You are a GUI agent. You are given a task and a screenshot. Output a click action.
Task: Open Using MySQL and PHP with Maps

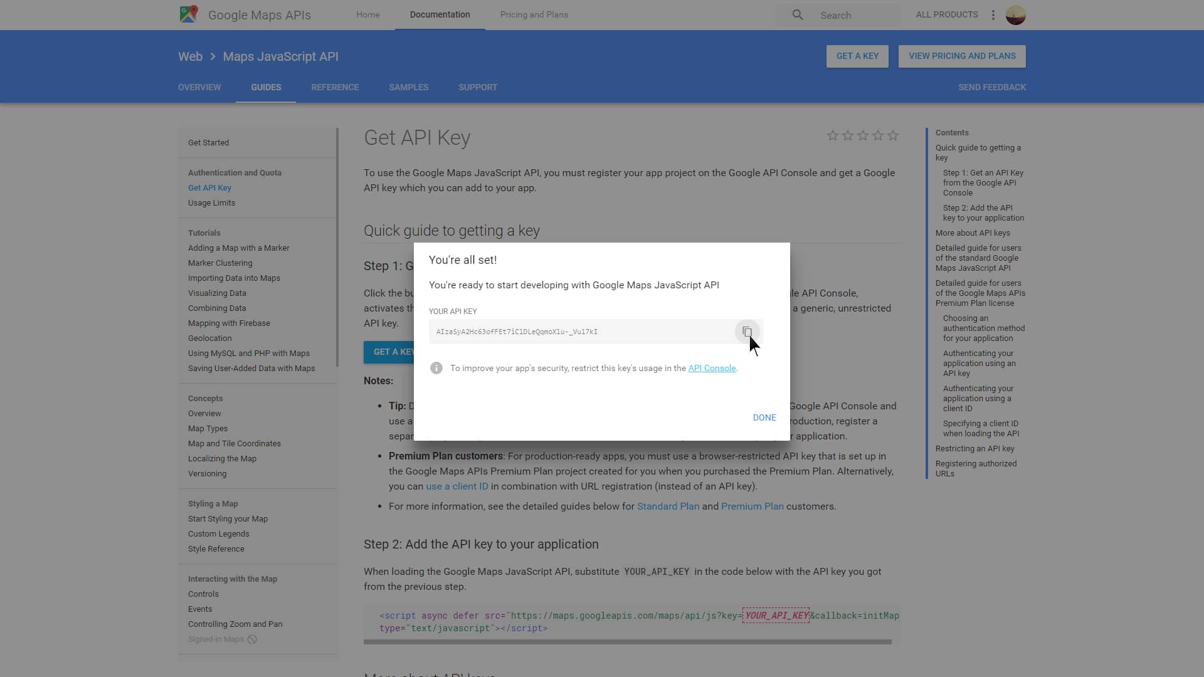[248, 354]
